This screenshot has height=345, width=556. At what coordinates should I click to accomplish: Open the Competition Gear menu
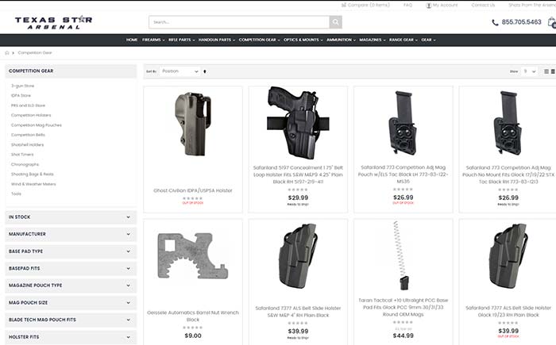(259, 40)
